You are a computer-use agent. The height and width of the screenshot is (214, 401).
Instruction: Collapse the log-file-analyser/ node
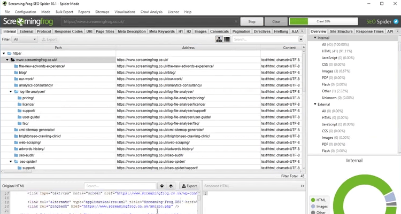click(x=11, y=92)
